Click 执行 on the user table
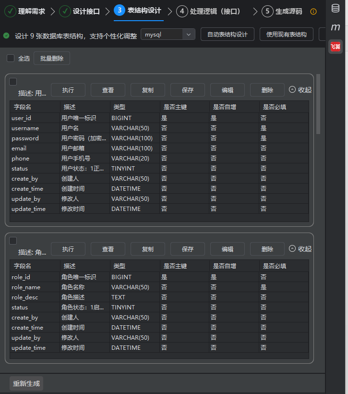Viewport: 348px width, 394px height. (x=68, y=90)
